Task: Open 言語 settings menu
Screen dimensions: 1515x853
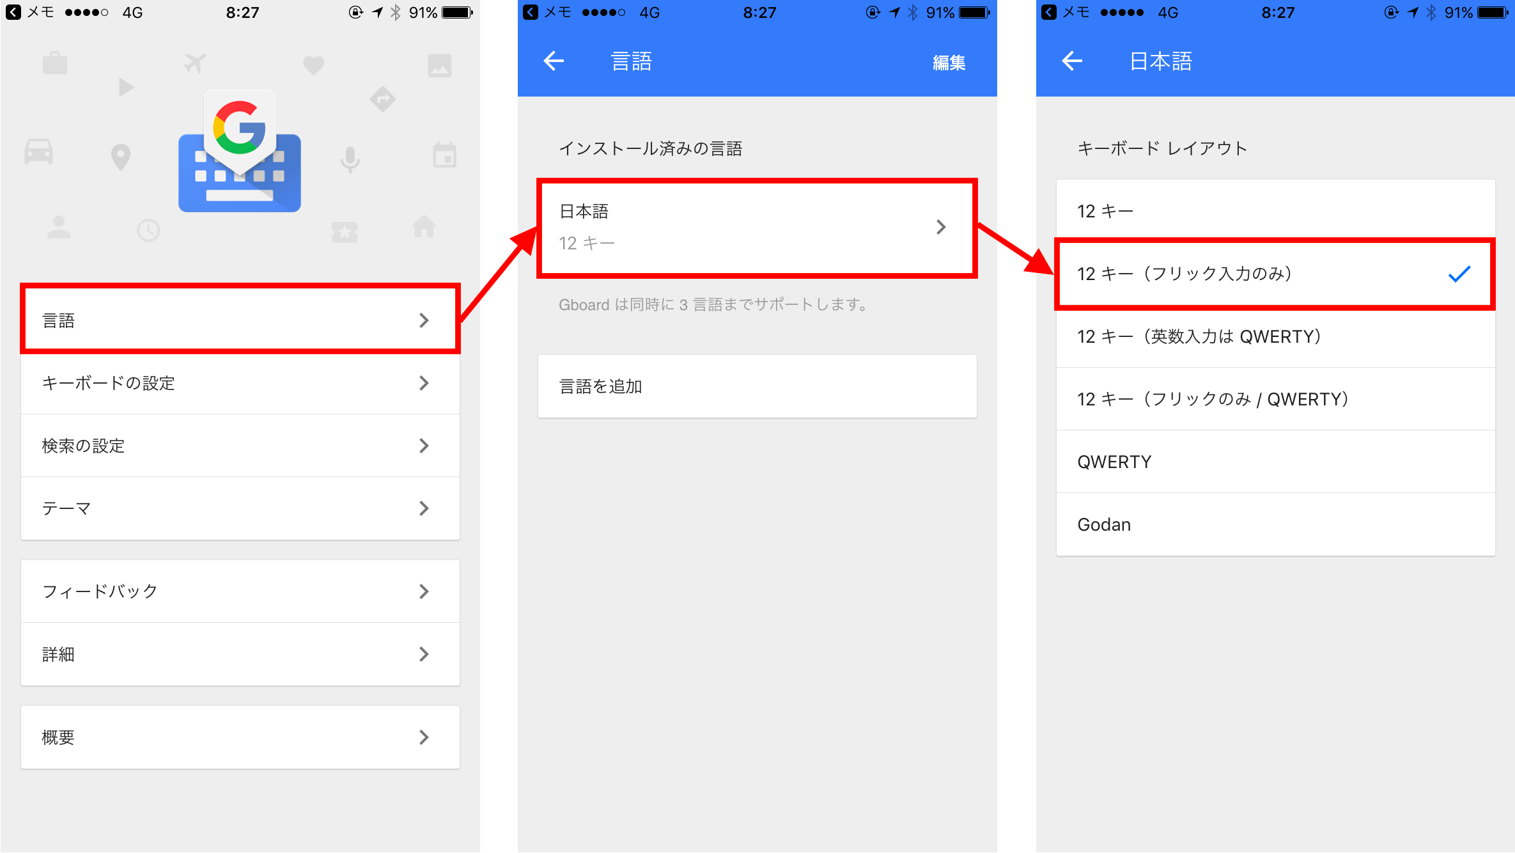Action: pyautogui.click(x=234, y=320)
